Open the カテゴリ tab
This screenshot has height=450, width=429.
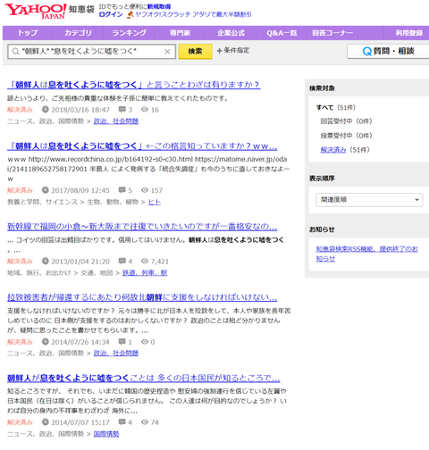click(x=78, y=33)
